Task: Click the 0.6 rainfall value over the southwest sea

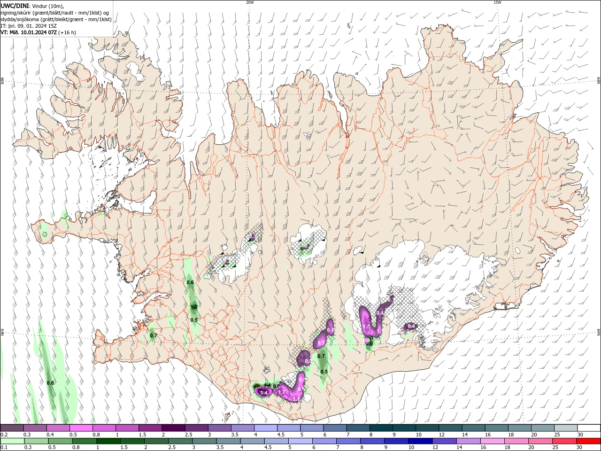Action: 50,383
